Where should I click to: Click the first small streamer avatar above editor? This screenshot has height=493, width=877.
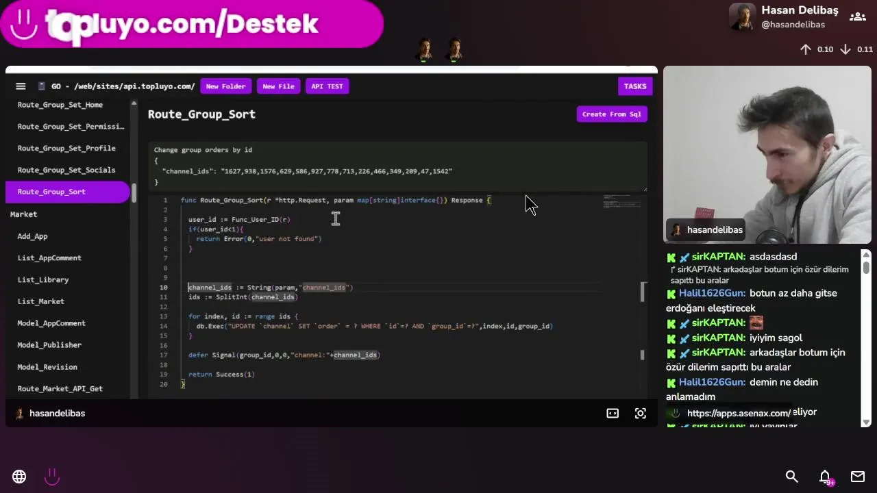(x=425, y=49)
